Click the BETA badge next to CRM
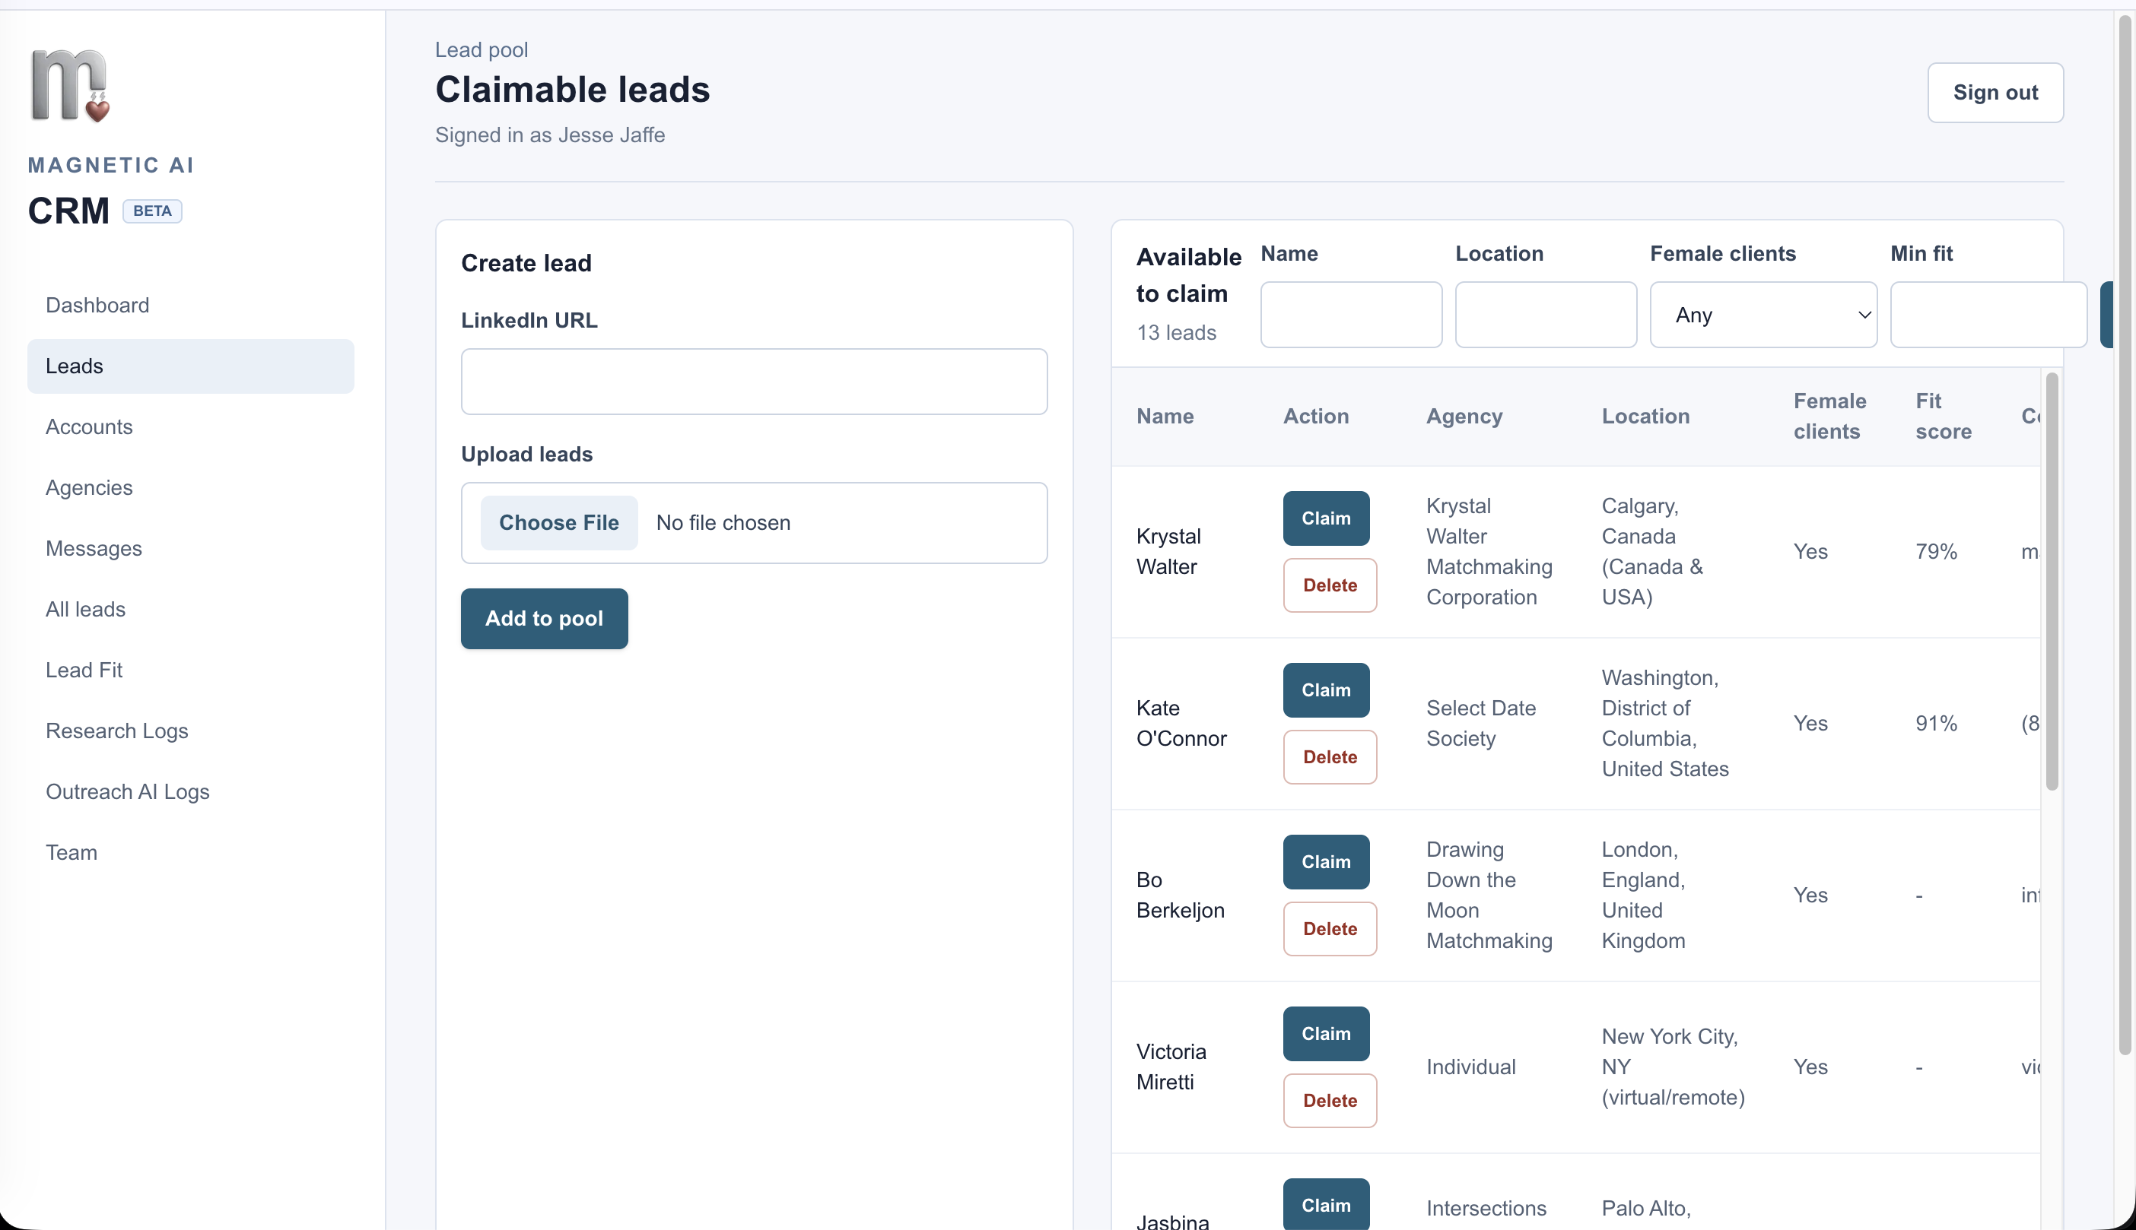Viewport: 2136px width, 1230px height. [152, 211]
